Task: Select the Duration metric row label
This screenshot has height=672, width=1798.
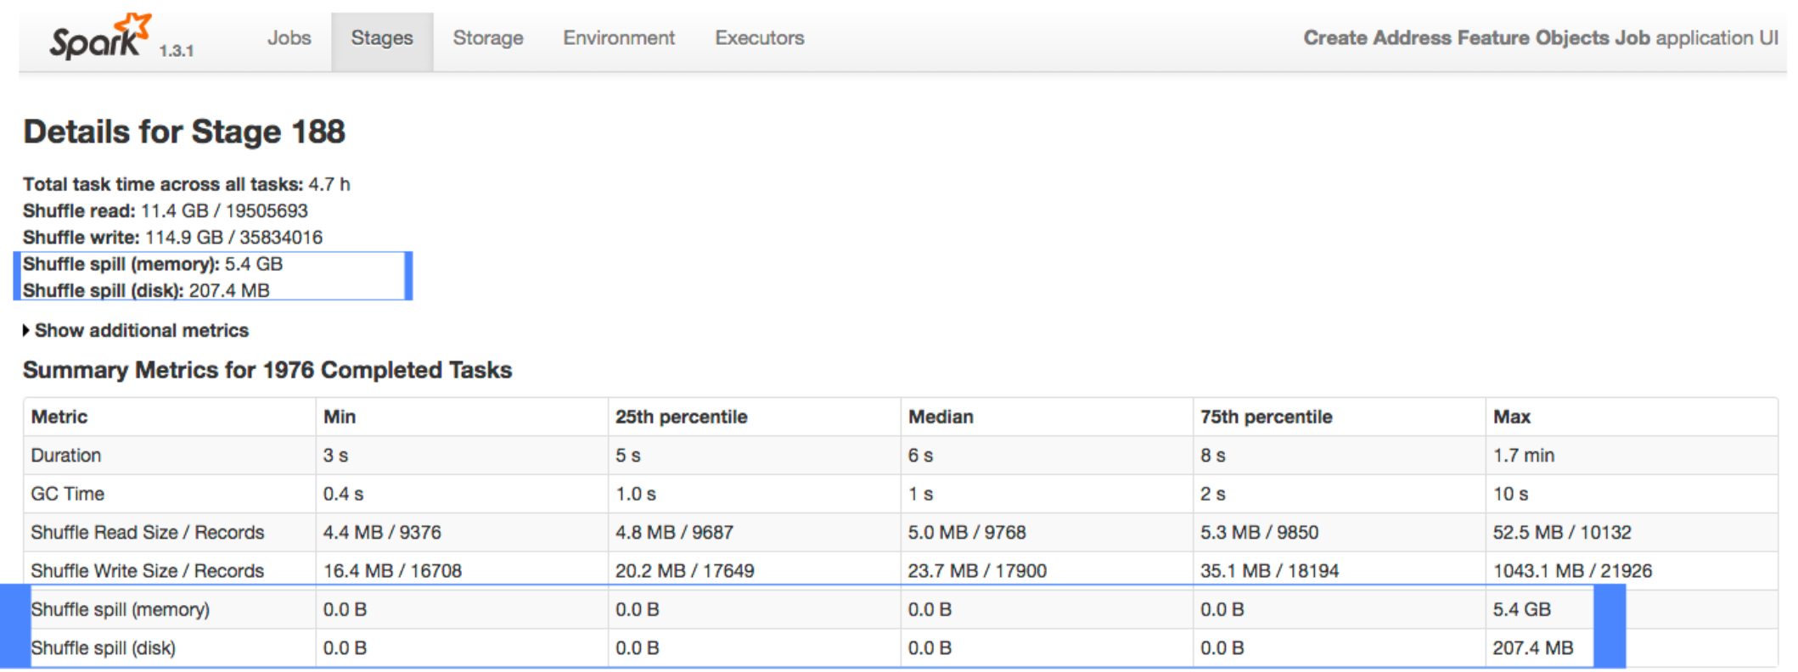Action: (x=66, y=456)
